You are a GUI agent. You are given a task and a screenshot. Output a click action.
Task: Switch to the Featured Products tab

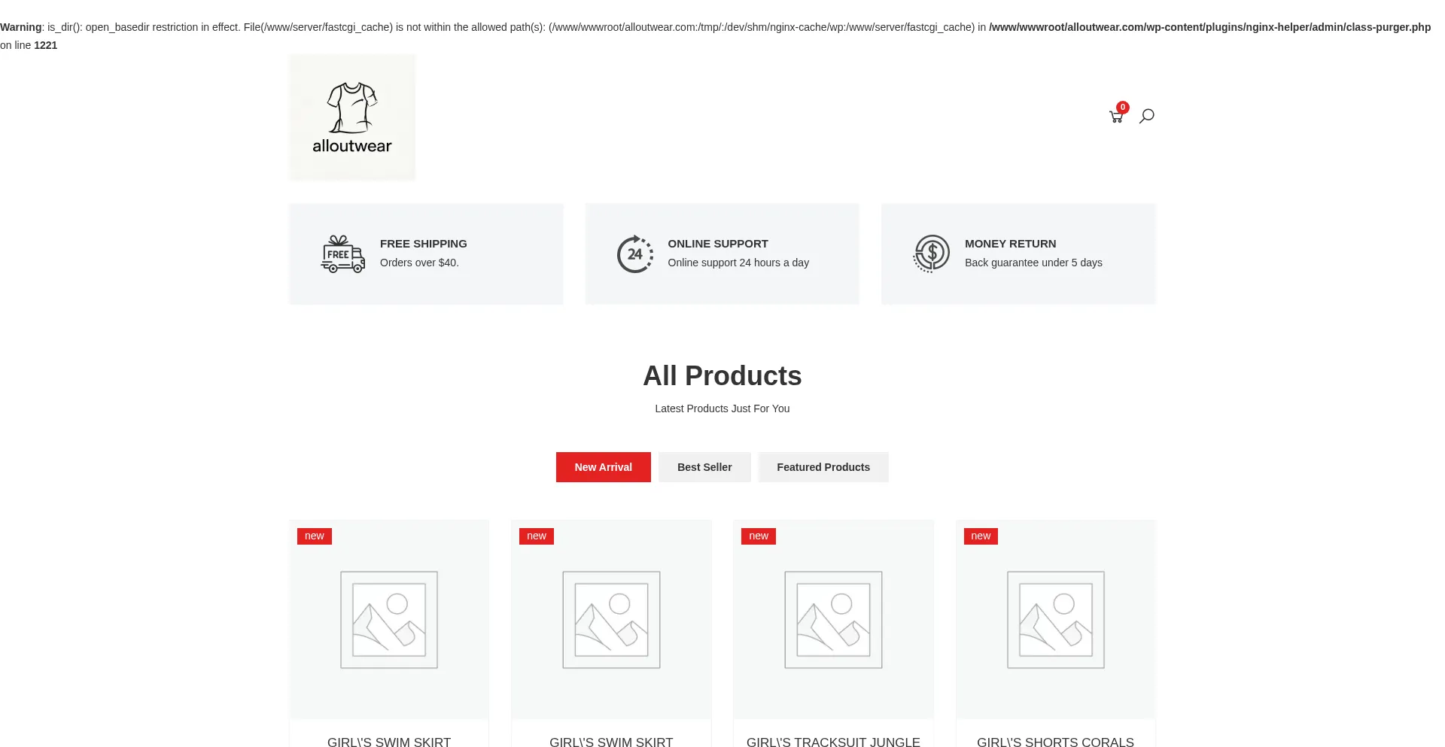823,467
